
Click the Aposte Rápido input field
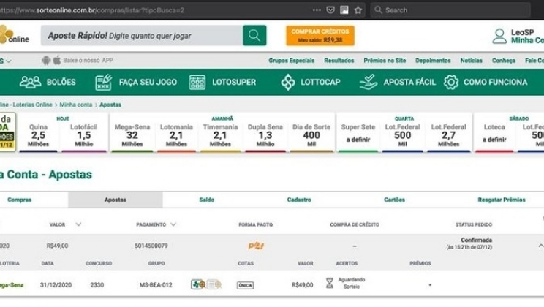click(142, 35)
